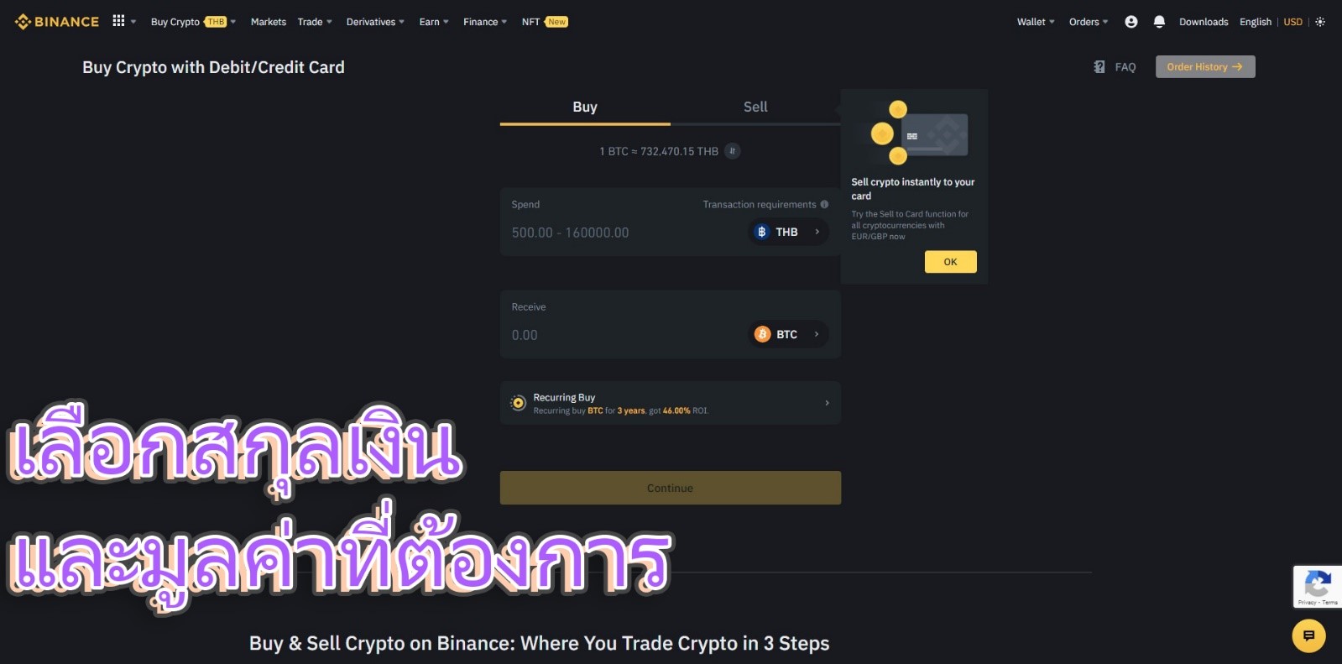The width and height of the screenshot is (1342, 664).
Task: Click the reCAPTCHA badge
Action: click(x=1317, y=586)
